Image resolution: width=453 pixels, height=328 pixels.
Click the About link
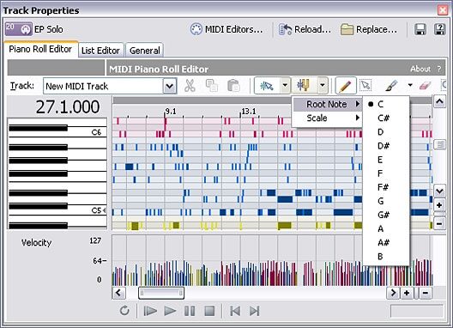coord(420,69)
